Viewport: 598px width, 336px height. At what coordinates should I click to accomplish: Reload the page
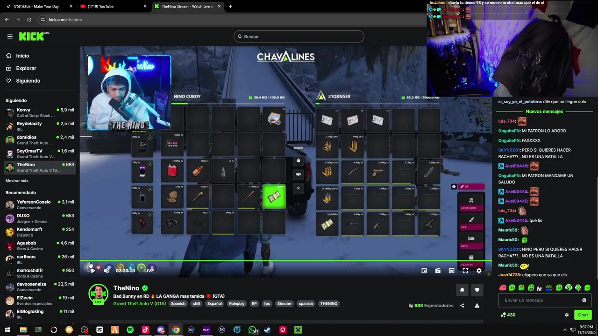[x=29, y=20]
